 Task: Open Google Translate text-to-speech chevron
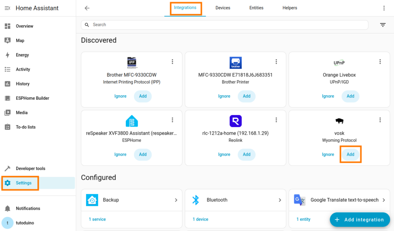[384, 200]
